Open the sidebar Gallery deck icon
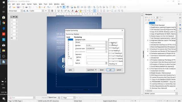Image resolution: width=182 pixels, height=102 pixels. point(180,28)
